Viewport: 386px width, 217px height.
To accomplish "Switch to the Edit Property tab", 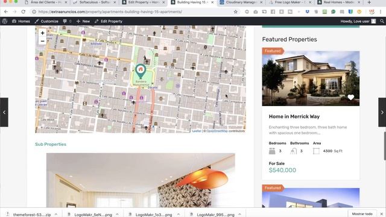I will 144,2.
